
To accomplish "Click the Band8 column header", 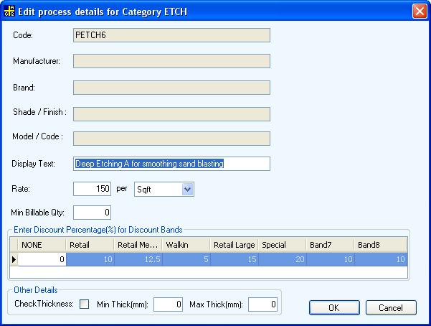I will [381, 245].
